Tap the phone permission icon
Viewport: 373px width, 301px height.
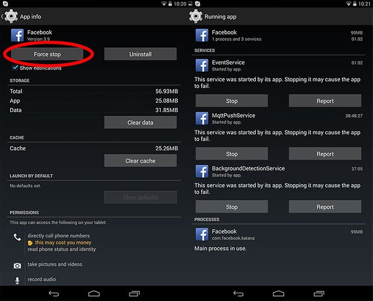pos(17,237)
